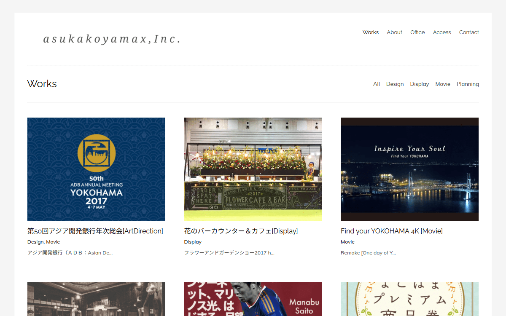Open the 第50回アジア開発銀行年次総会[ArtDirection] title link
Screen dimensions: 506x316
(x=95, y=231)
